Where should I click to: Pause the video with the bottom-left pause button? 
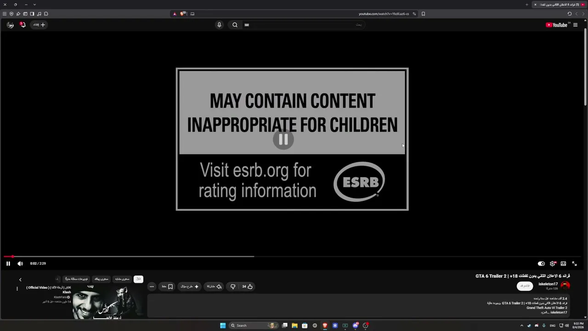click(x=8, y=263)
